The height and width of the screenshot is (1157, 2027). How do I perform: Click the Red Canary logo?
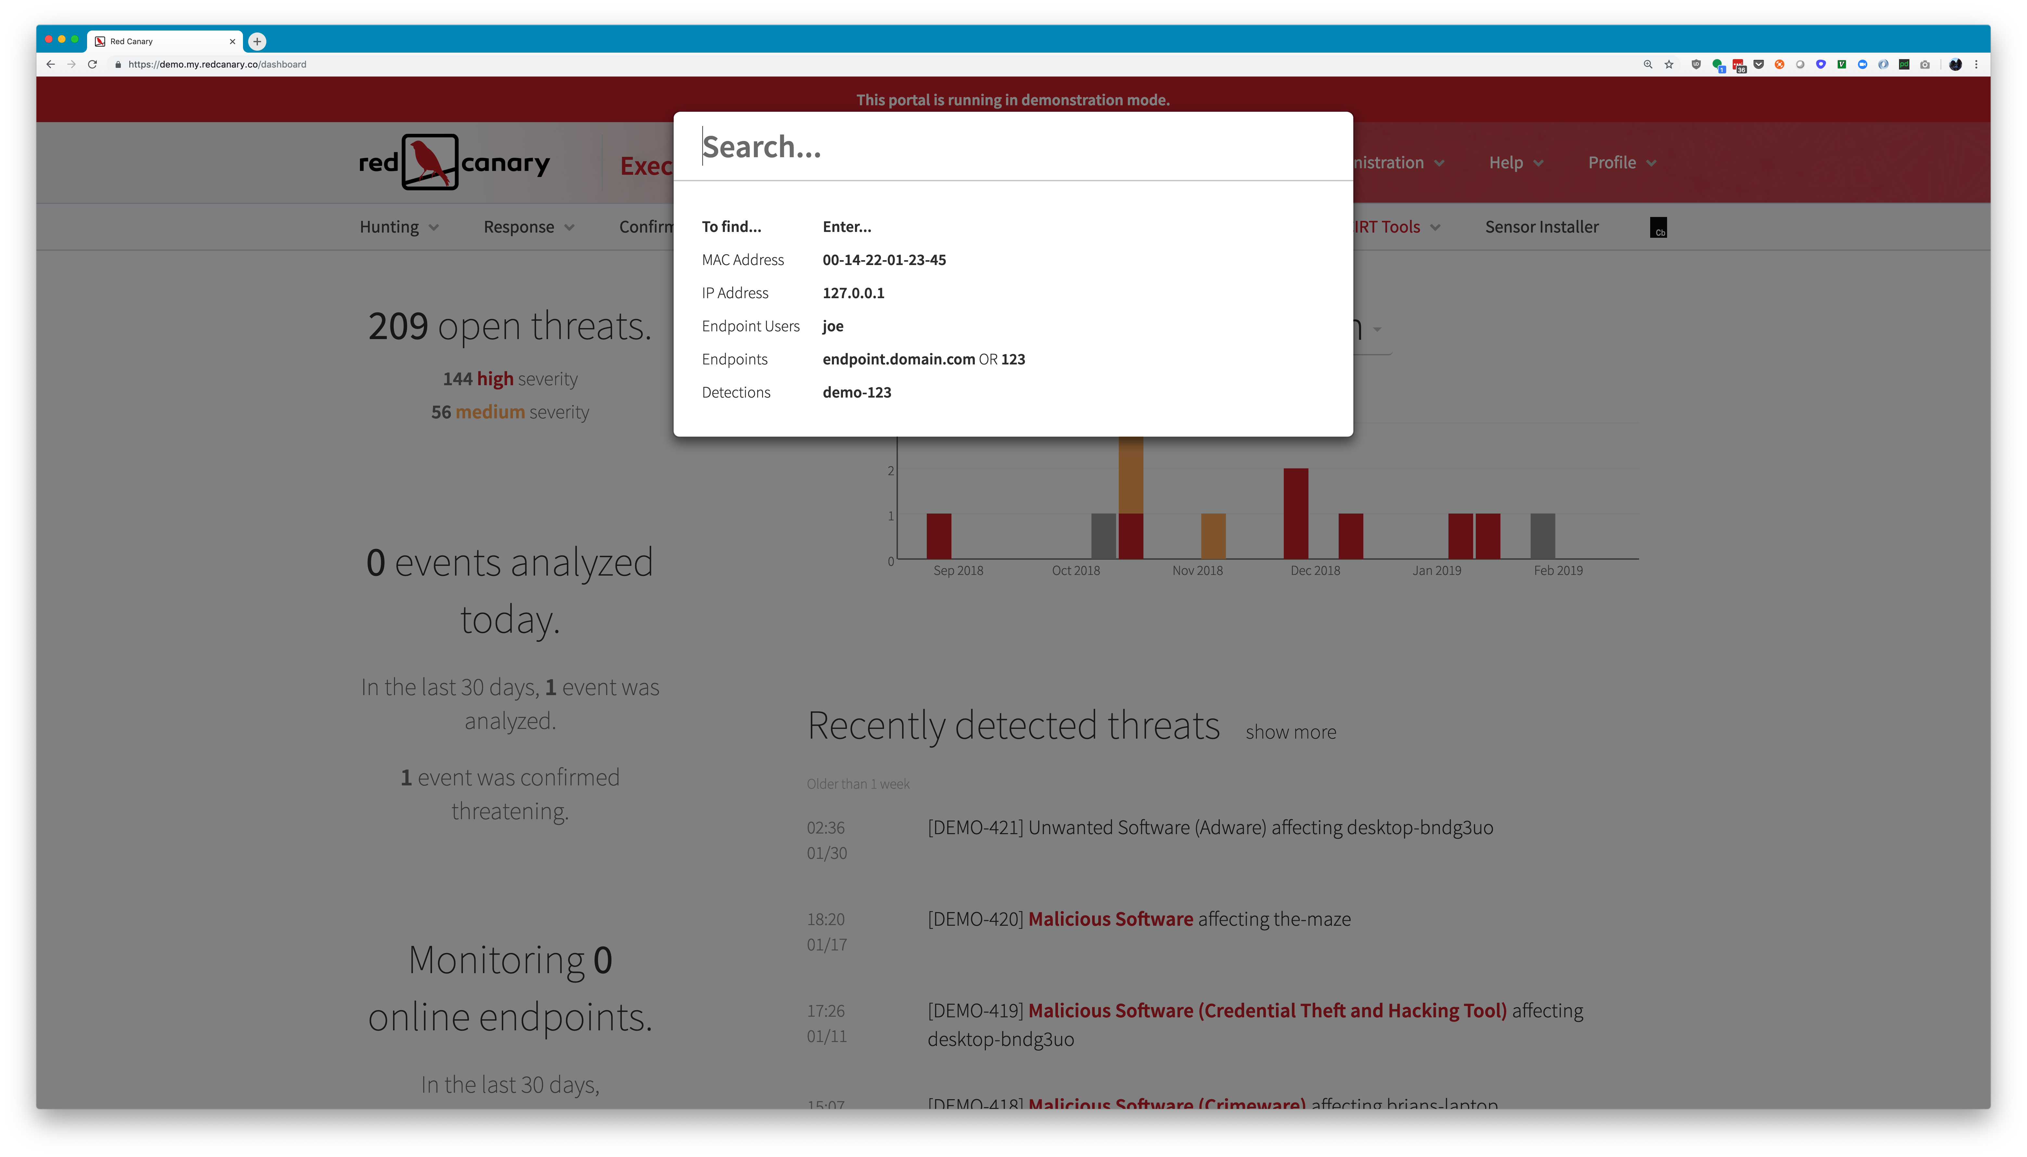(x=430, y=162)
